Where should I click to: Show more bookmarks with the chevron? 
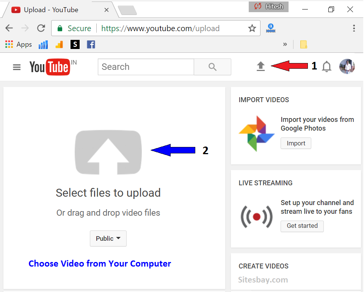point(285,44)
